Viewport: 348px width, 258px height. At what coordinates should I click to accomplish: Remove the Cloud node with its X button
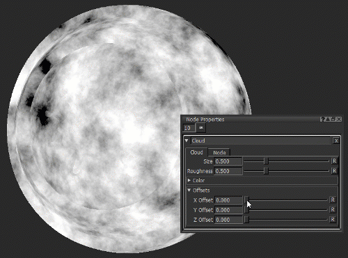(x=336, y=140)
